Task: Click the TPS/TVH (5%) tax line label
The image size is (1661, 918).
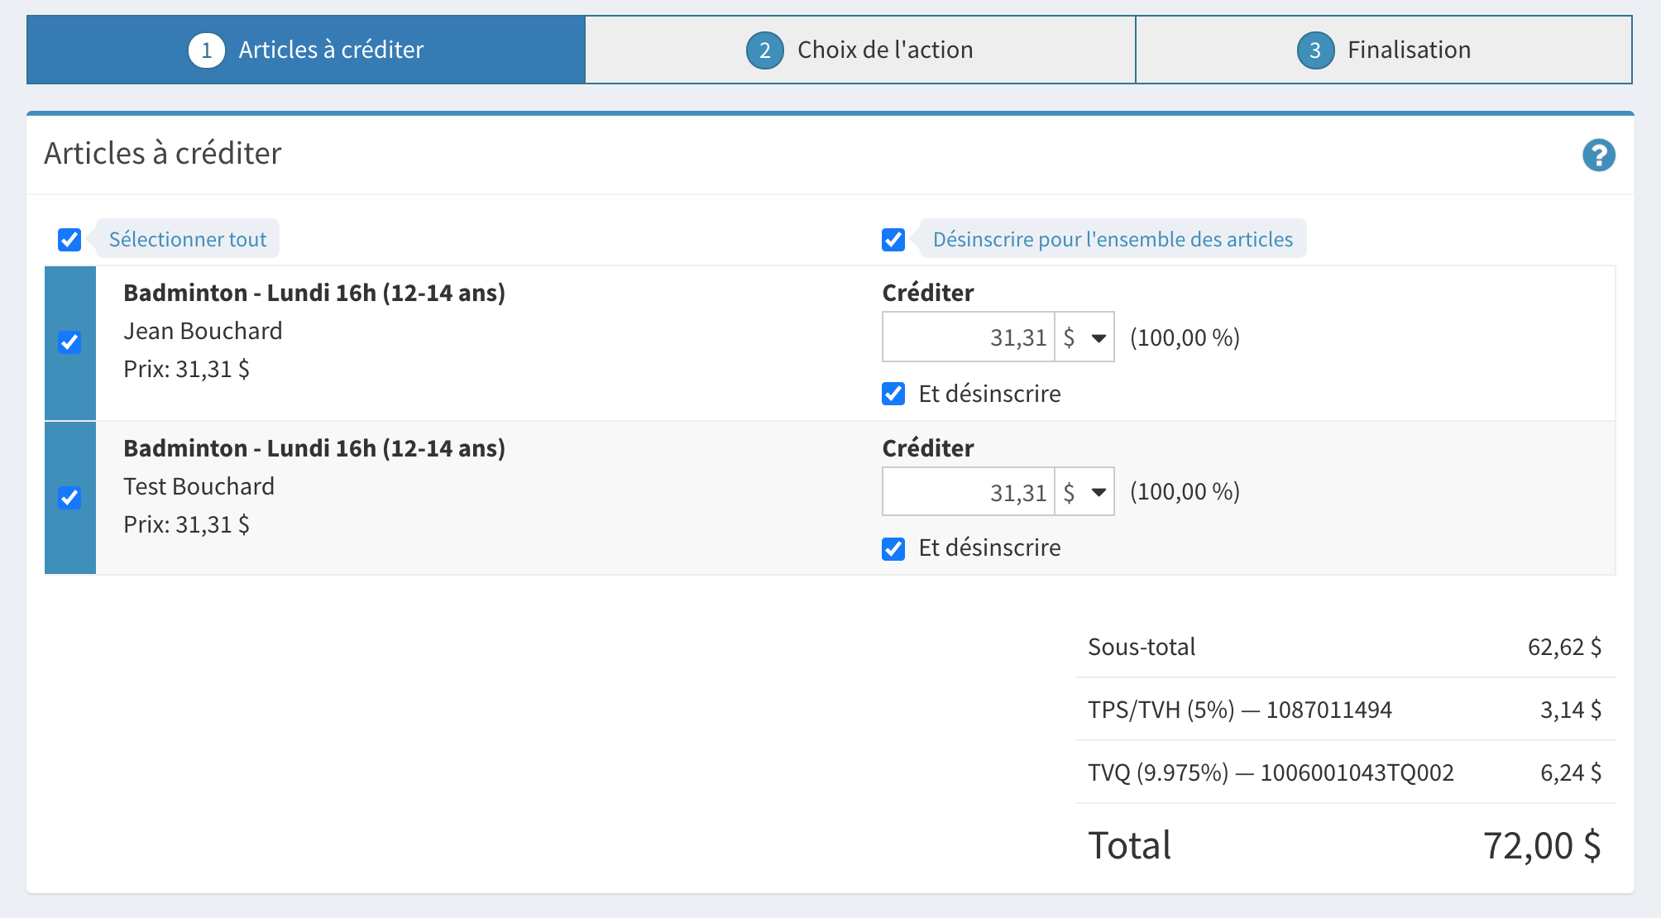Action: point(1240,710)
